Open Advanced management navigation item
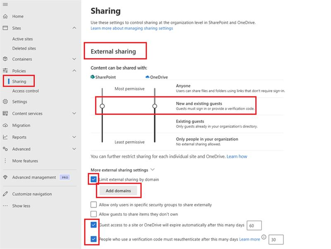 click(34, 177)
